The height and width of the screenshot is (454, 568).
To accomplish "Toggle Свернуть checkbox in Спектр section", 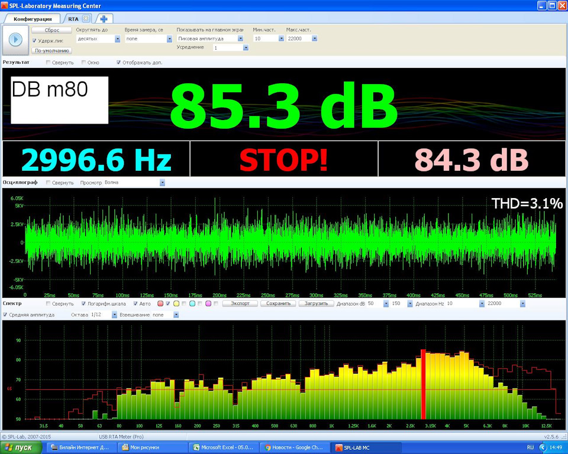I will 48,303.
